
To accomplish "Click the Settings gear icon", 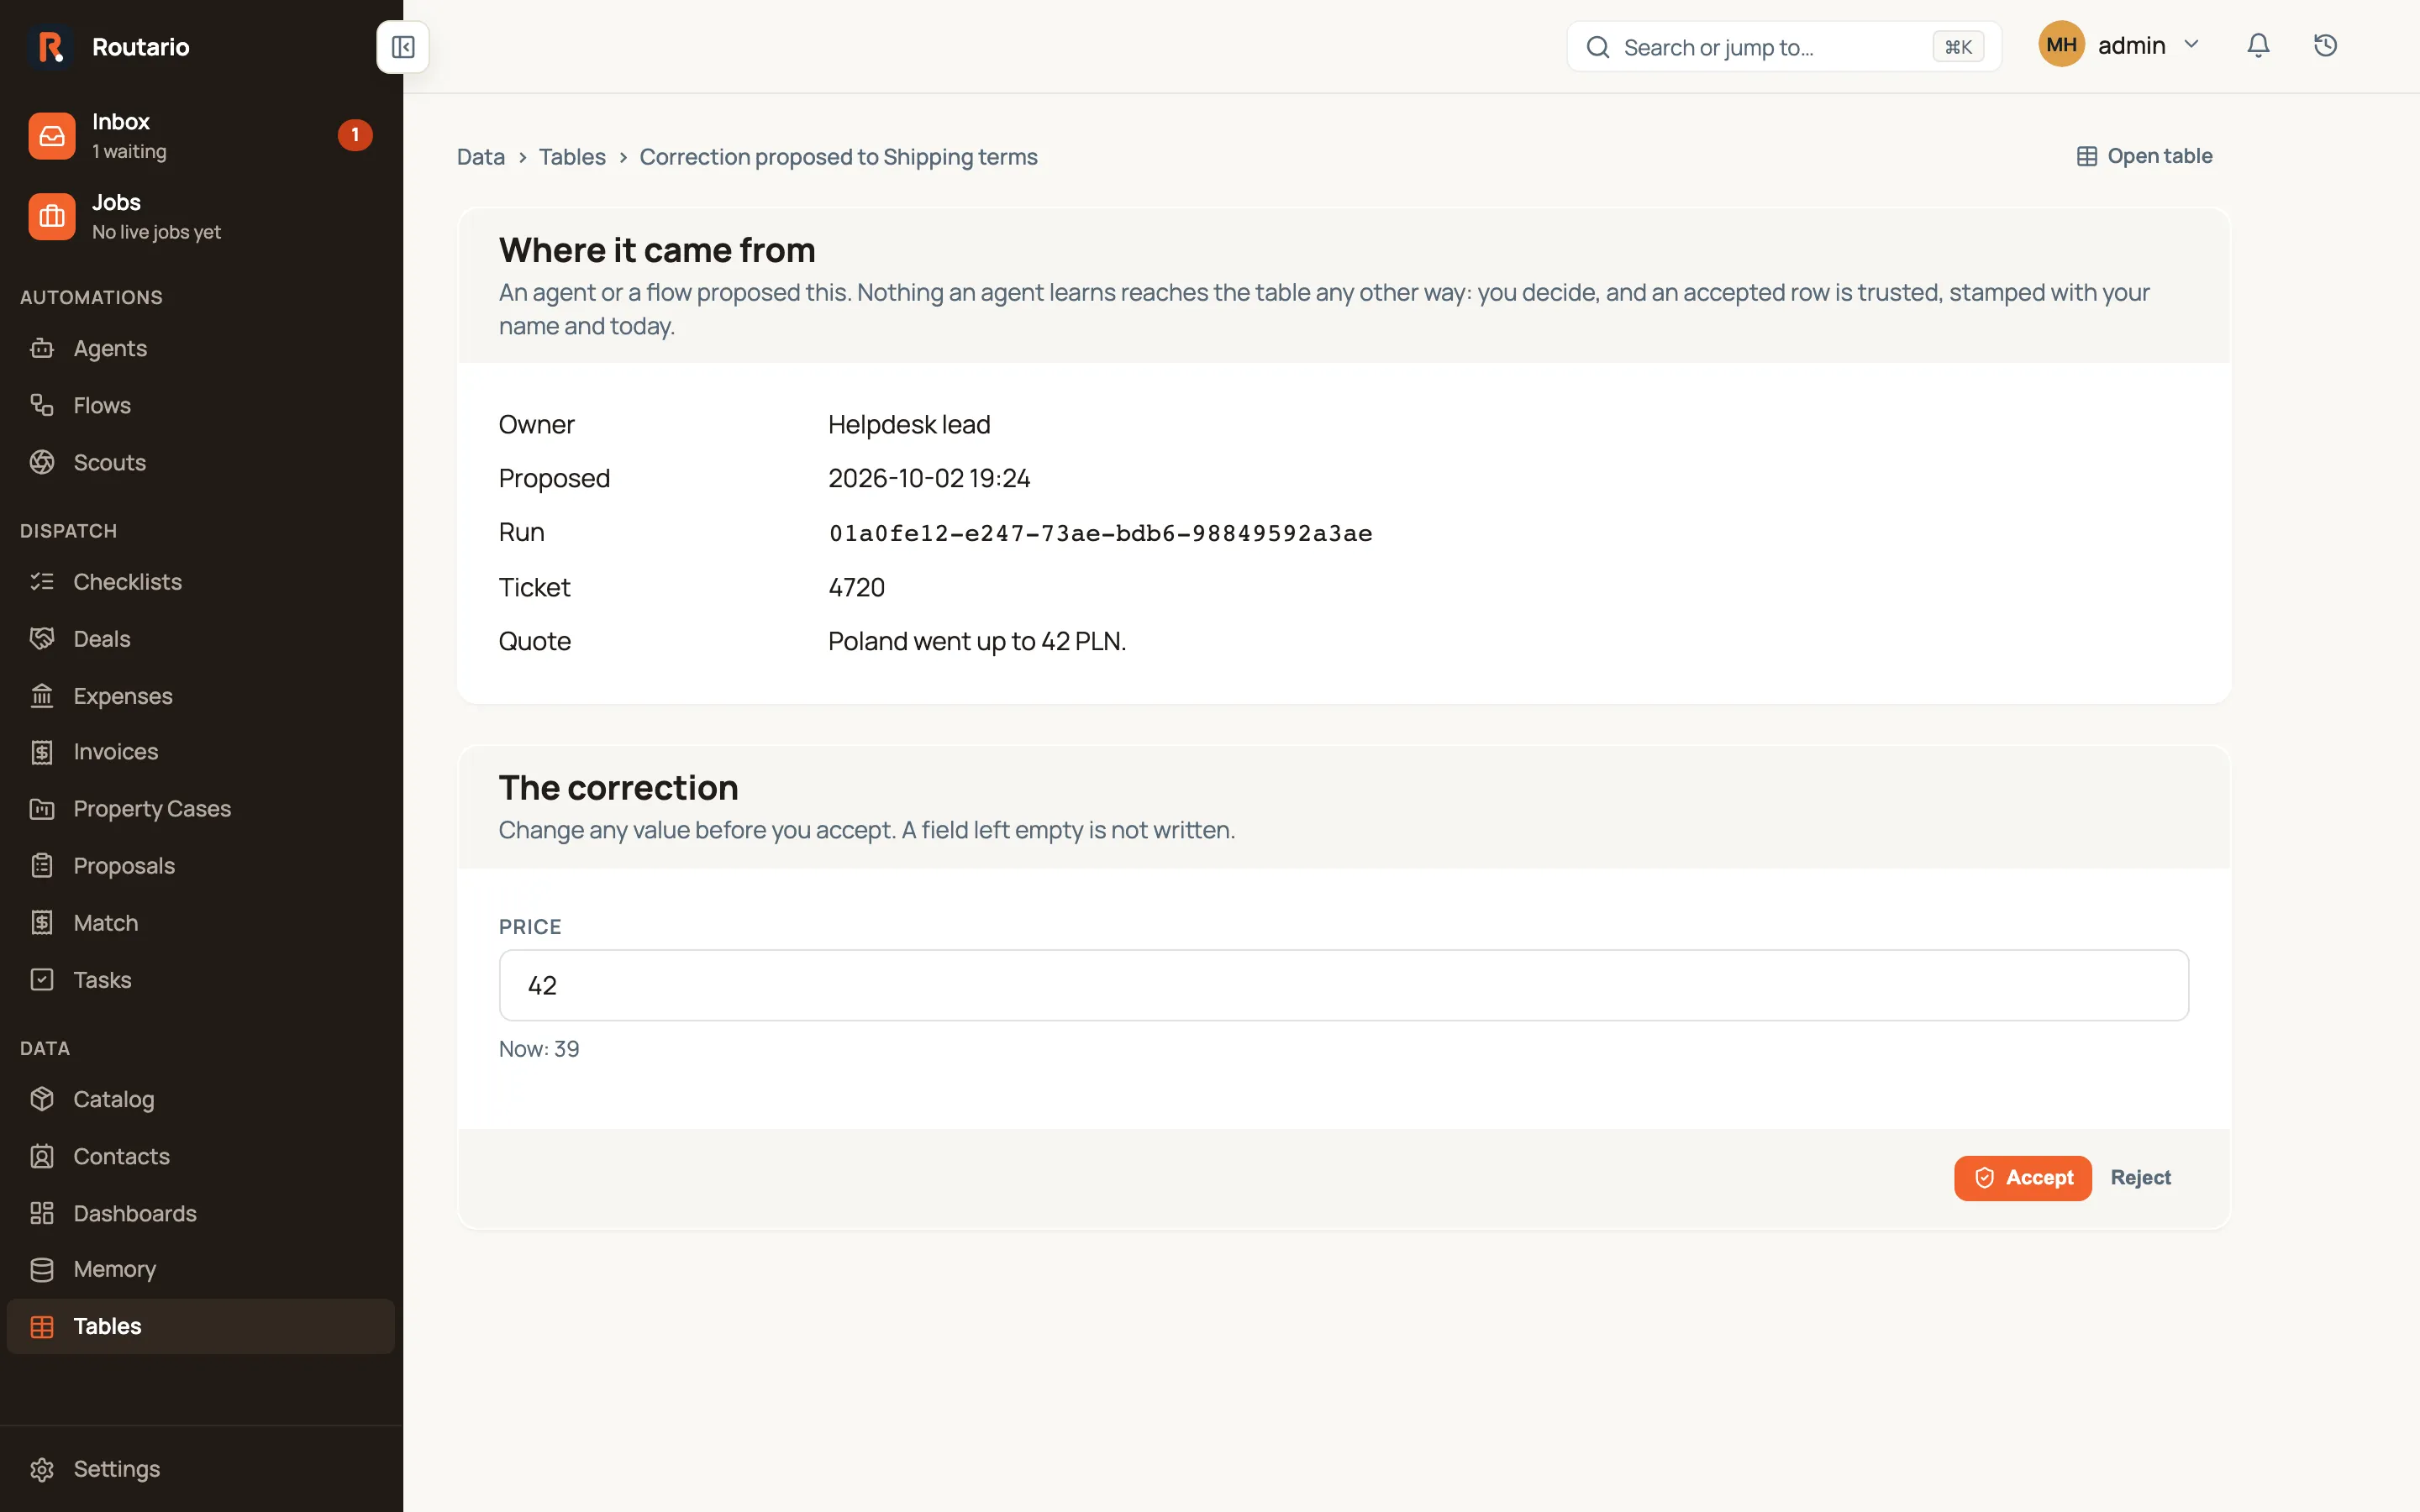I will point(42,1469).
